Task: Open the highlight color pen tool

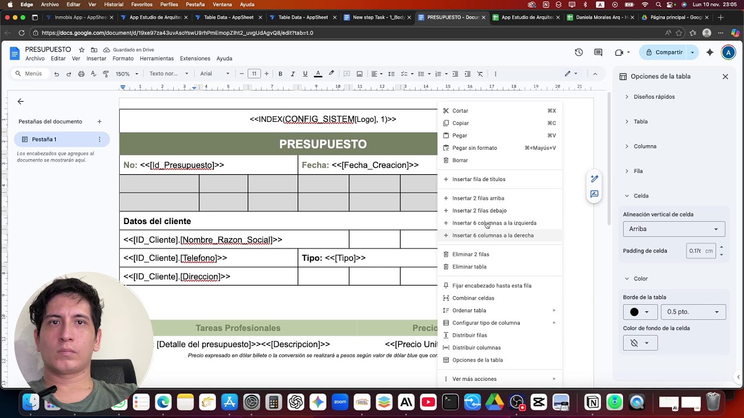Action: coord(331,74)
